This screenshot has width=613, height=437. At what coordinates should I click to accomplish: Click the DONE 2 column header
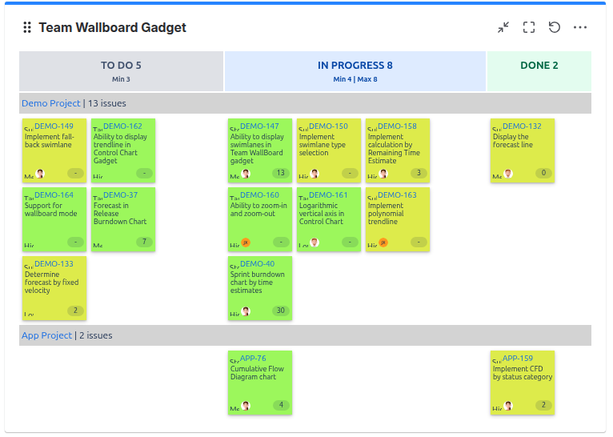(539, 71)
